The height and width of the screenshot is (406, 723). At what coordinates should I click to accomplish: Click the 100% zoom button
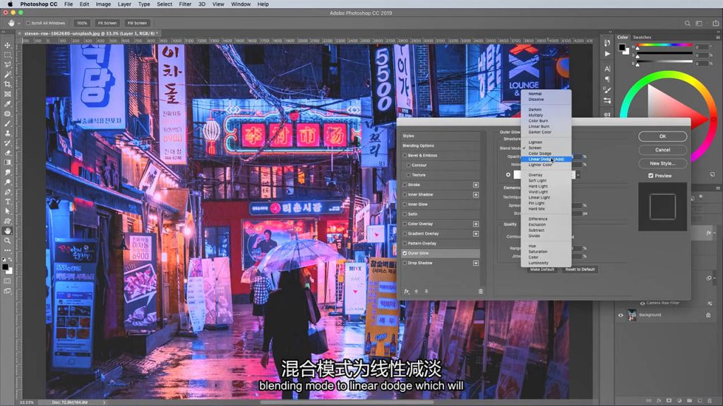(x=82, y=23)
